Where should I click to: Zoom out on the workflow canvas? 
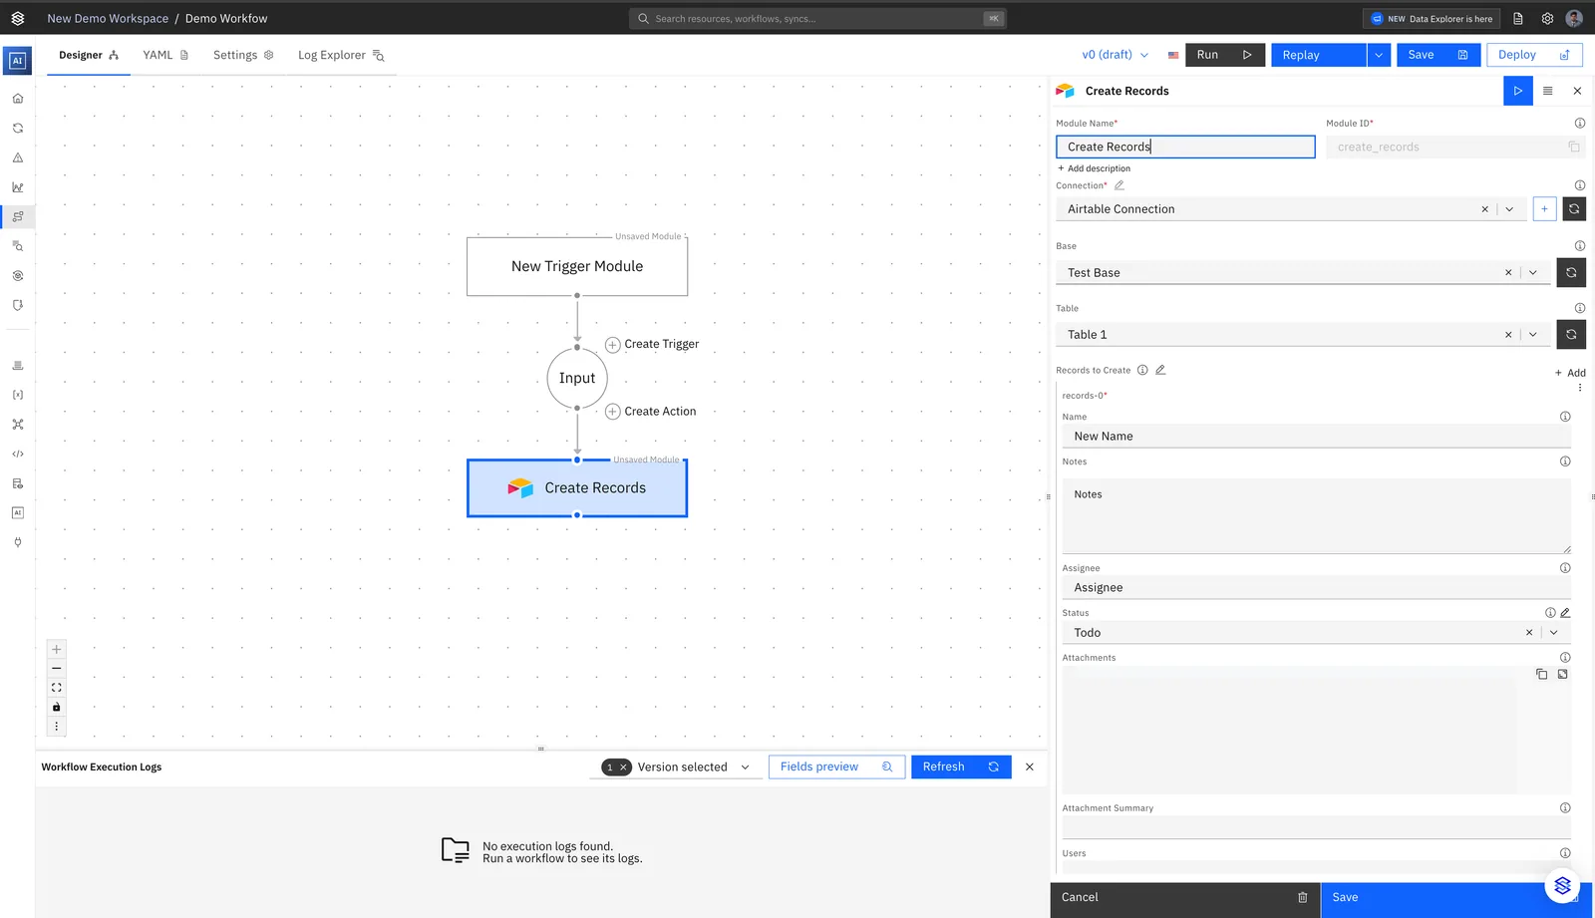point(57,669)
